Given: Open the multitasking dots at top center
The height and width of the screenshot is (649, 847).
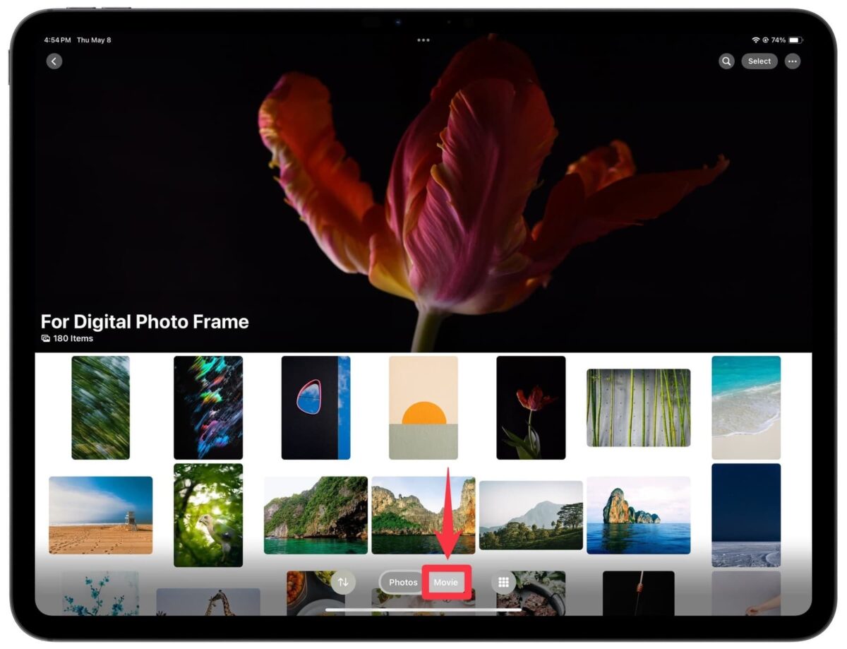Looking at the screenshot, I should tap(423, 40).
